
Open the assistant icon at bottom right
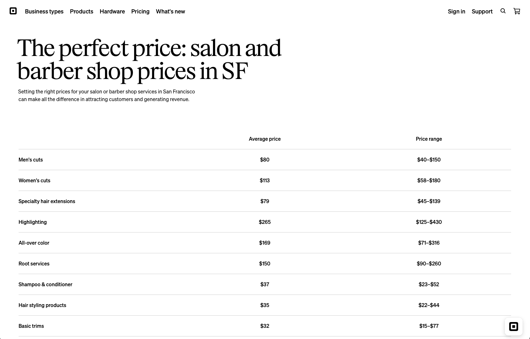pyautogui.click(x=514, y=327)
